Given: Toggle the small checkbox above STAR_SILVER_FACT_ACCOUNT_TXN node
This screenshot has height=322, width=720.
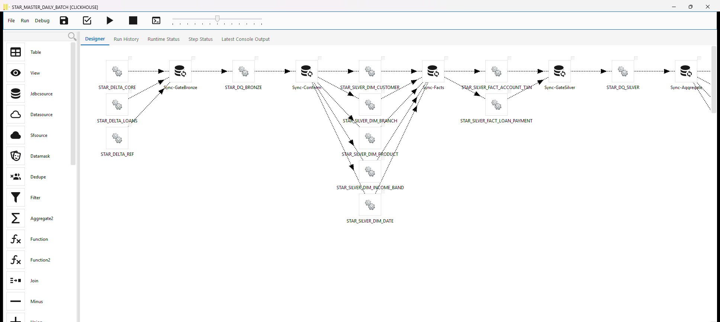Looking at the screenshot, I should coord(510,58).
